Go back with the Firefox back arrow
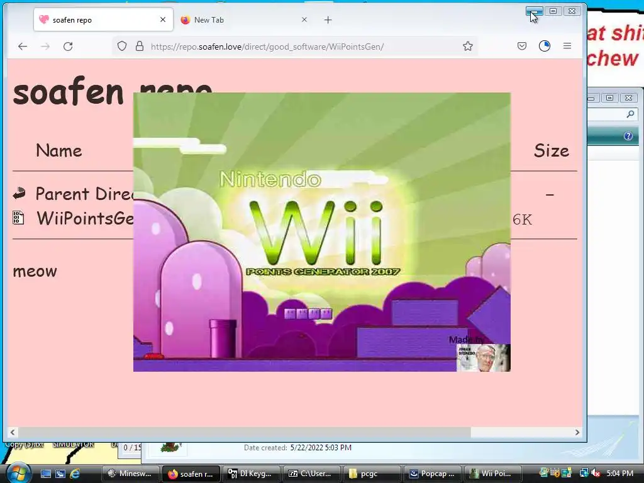This screenshot has height=483, width=644. (x=23, y=47)
